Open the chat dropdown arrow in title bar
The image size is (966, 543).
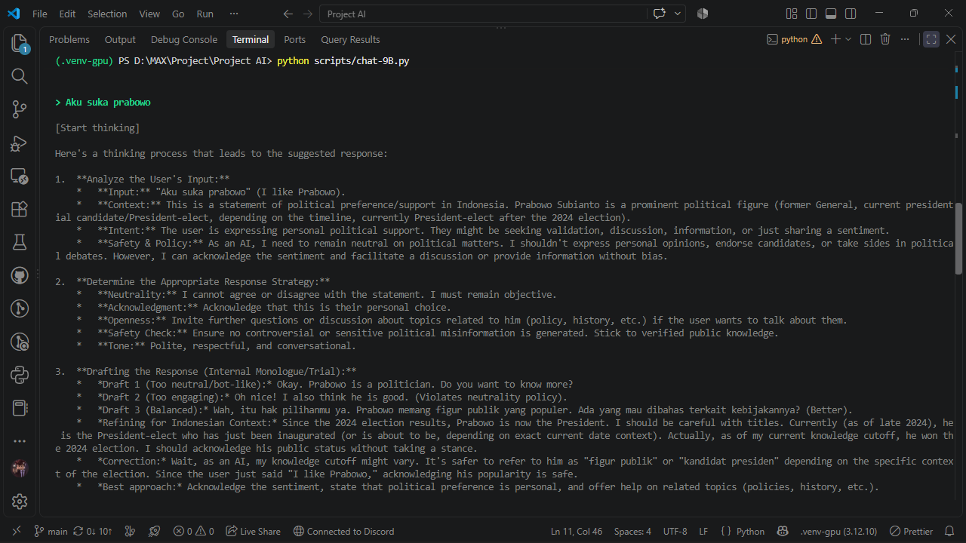(x=678, y=14)
